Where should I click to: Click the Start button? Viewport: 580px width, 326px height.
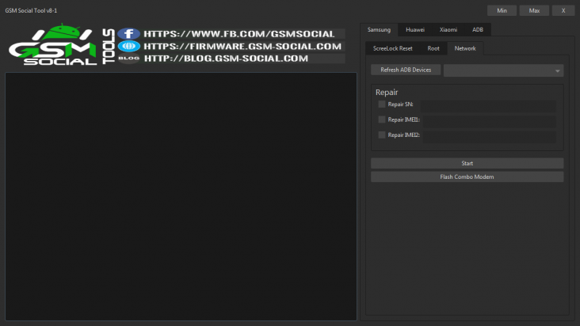(467, 163)
